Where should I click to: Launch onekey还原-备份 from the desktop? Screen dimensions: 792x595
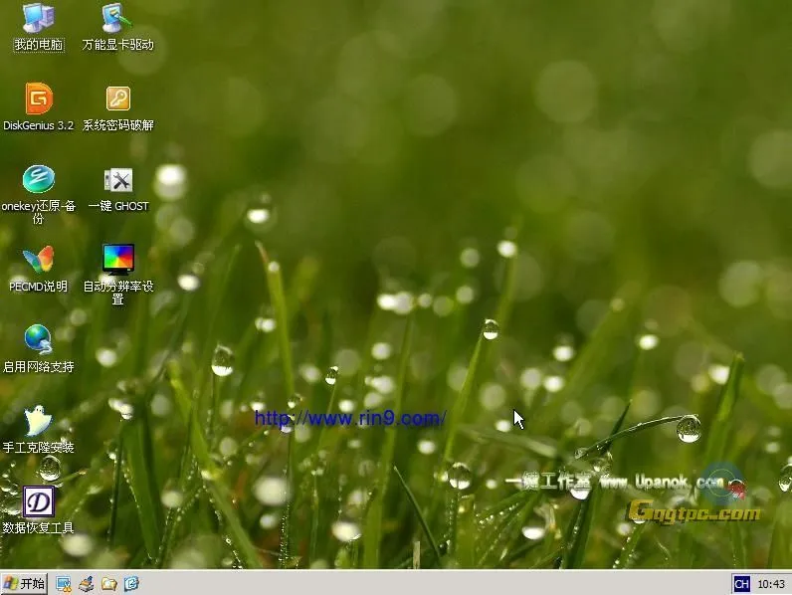tap(38, 180)
